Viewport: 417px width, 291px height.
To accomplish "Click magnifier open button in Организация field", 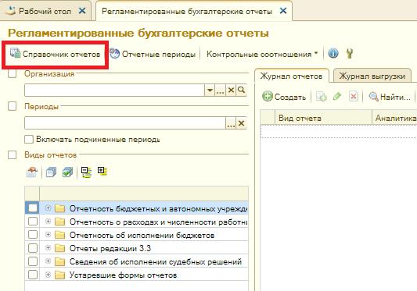I will coord(242,90).
